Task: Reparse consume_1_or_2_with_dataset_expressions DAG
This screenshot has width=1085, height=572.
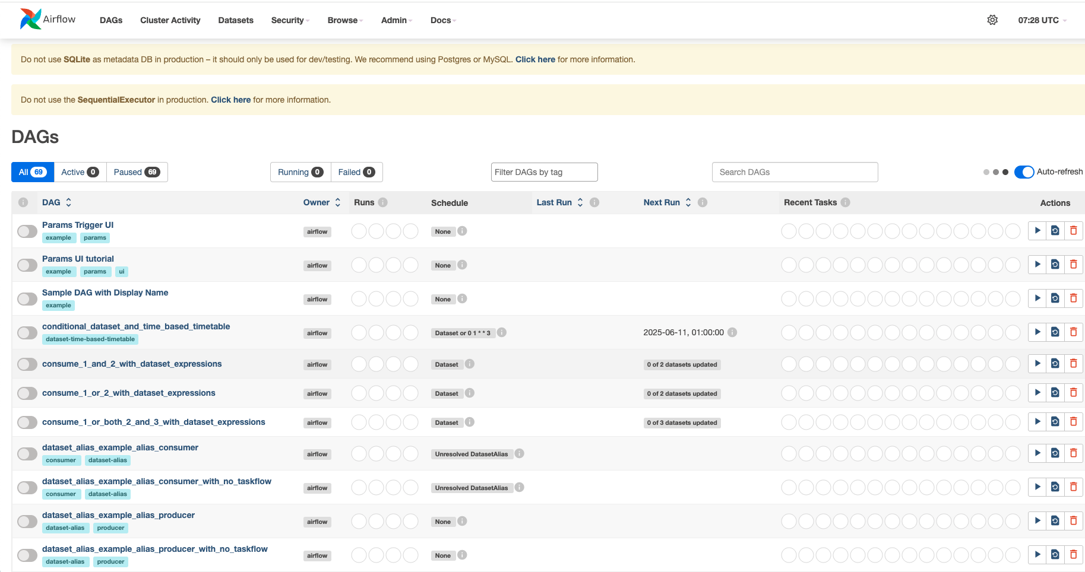Action: [x=1055, y=393]
